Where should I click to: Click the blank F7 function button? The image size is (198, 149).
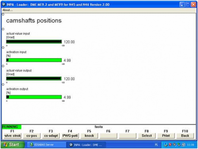click(128, 136)
